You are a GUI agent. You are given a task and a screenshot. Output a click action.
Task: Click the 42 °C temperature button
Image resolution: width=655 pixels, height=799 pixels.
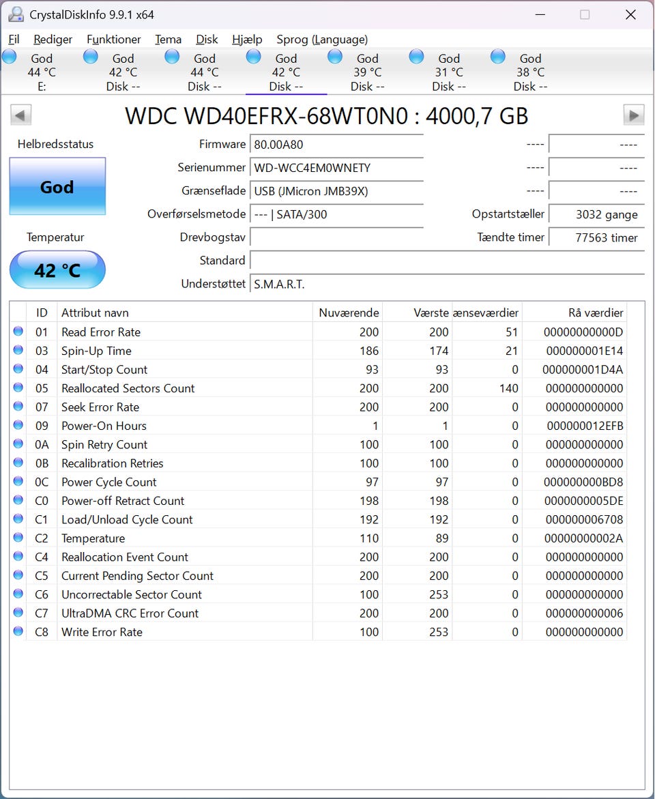(x=57, y=270)
